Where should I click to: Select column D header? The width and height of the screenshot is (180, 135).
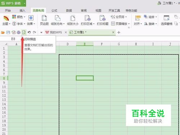(x=68, y=44)
